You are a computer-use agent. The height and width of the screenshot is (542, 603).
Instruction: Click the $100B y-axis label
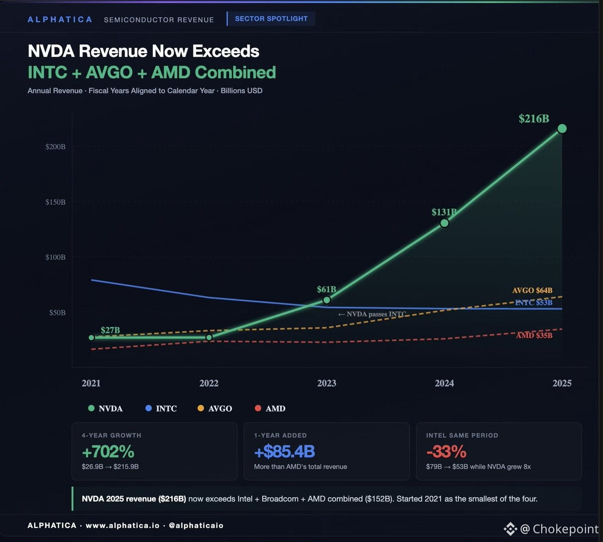tap(55, 257)
